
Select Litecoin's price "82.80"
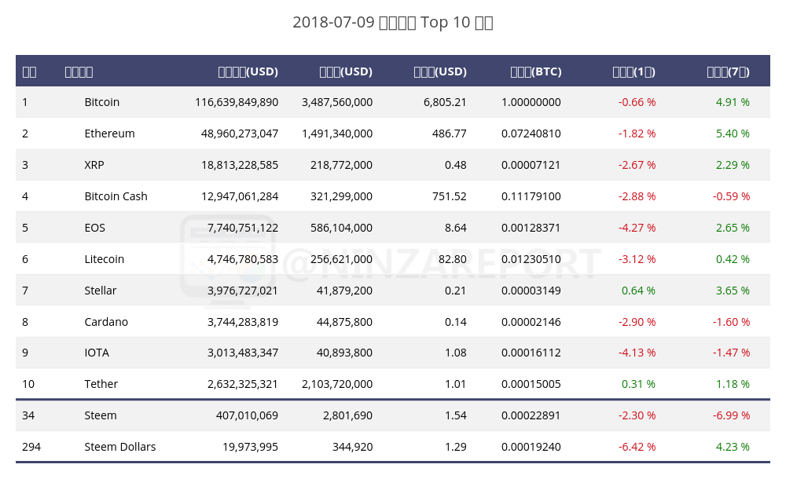point(453,260)
